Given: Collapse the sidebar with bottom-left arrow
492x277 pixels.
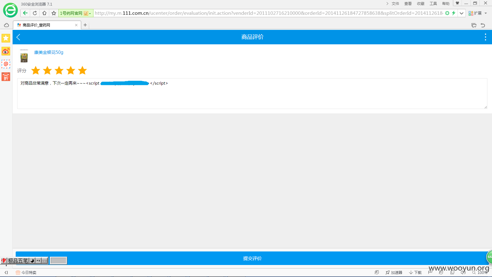Looking at the screenshot, I should pos(6,272).
